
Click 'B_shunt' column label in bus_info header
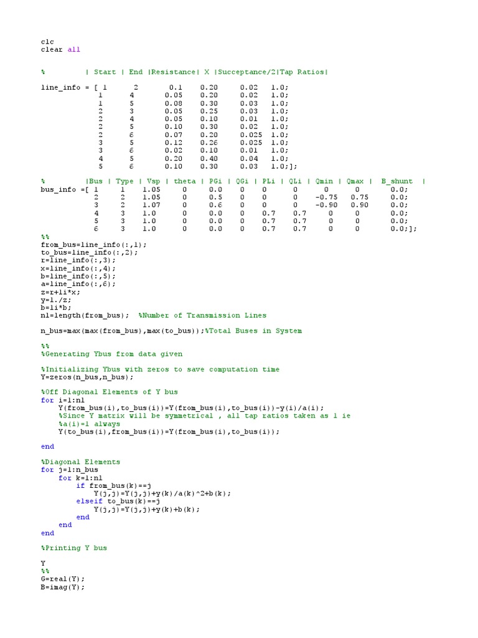396,181
